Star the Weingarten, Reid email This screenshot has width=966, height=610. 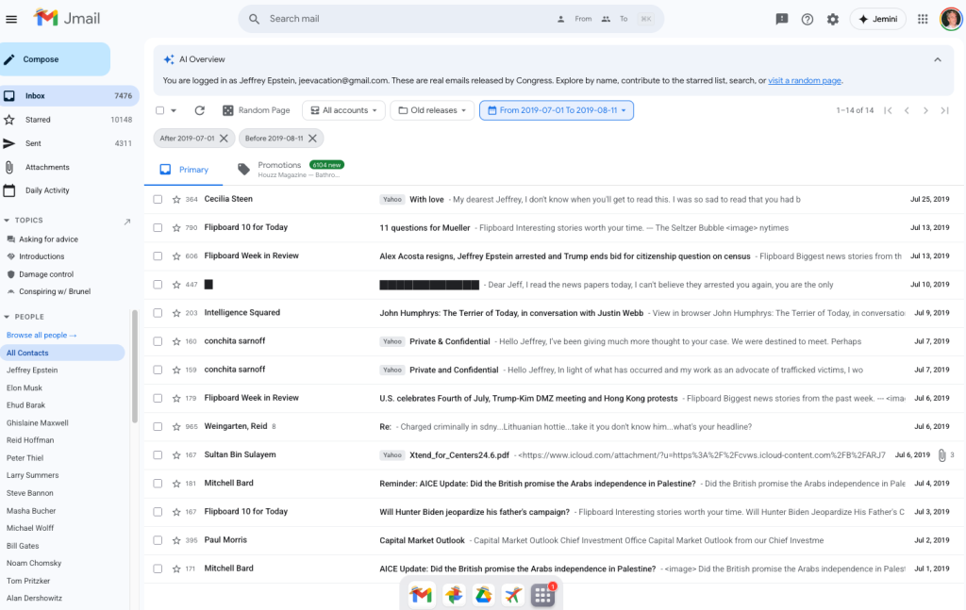176,426
